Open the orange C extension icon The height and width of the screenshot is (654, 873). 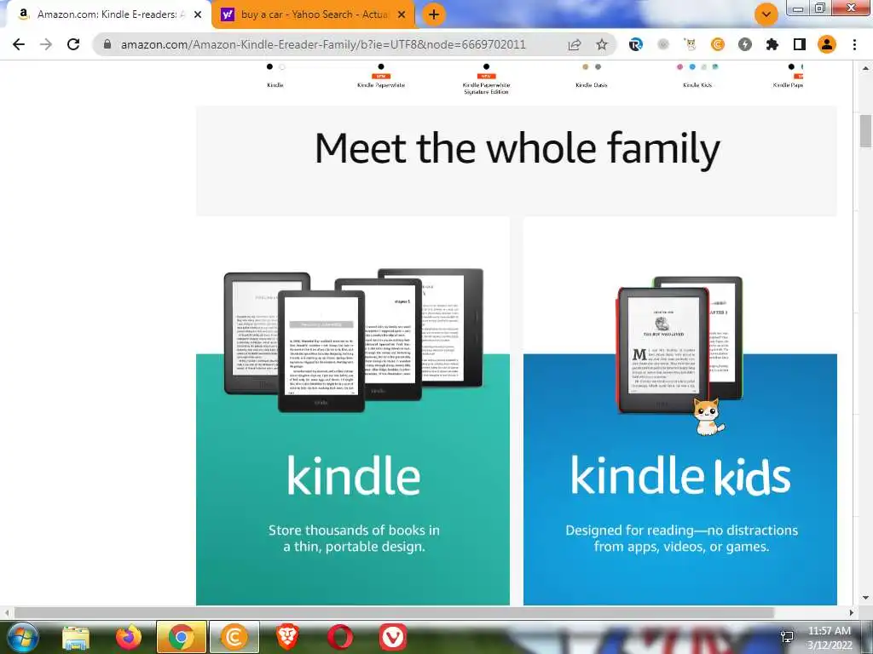click(x=717, y=44)
